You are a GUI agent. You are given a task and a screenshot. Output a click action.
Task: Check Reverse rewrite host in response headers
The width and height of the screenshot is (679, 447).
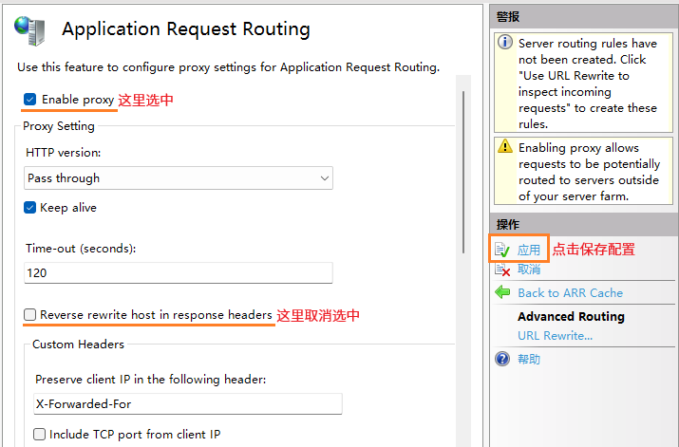click(29, 314)
